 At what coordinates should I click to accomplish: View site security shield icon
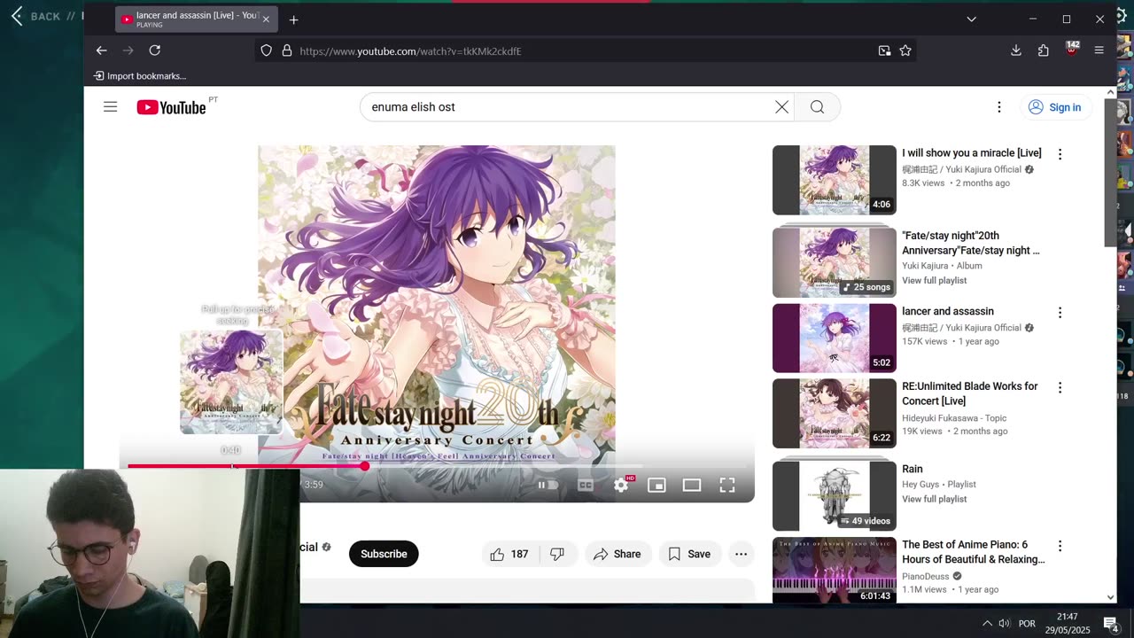tap(266, 51)
